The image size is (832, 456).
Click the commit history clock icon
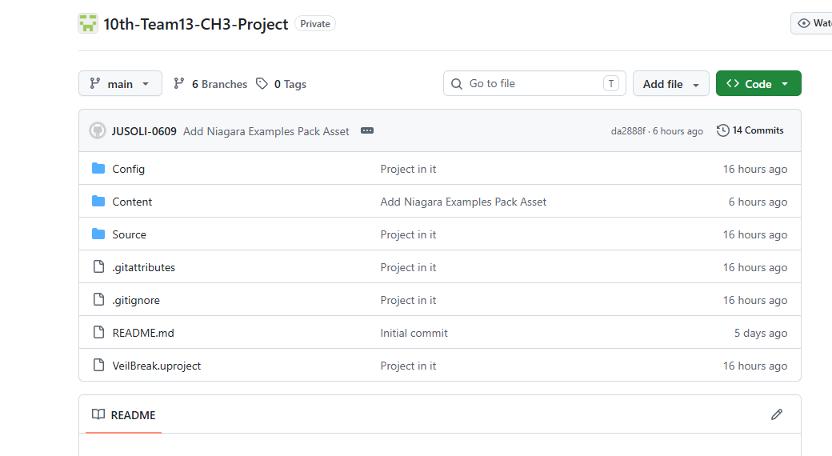point(722,130)
